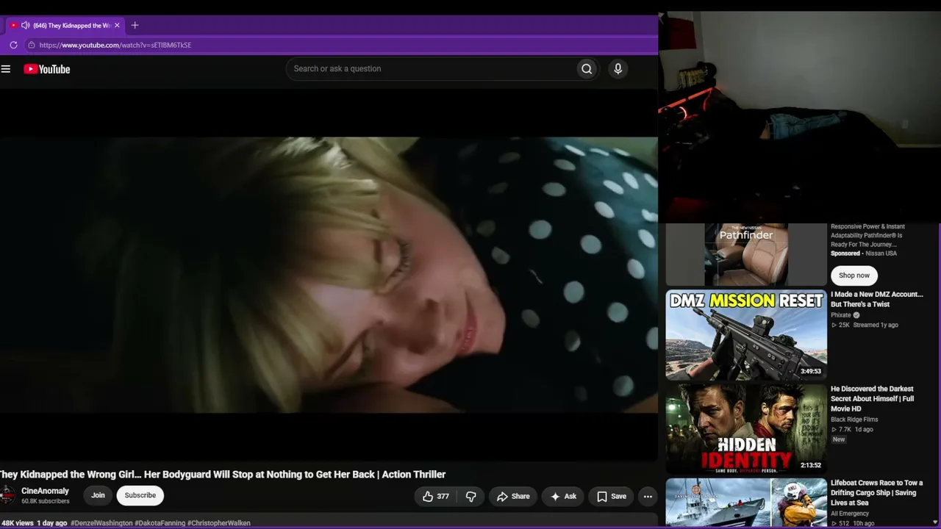Open the Ask AI button

pyautogui.click(x=563, y=497)
